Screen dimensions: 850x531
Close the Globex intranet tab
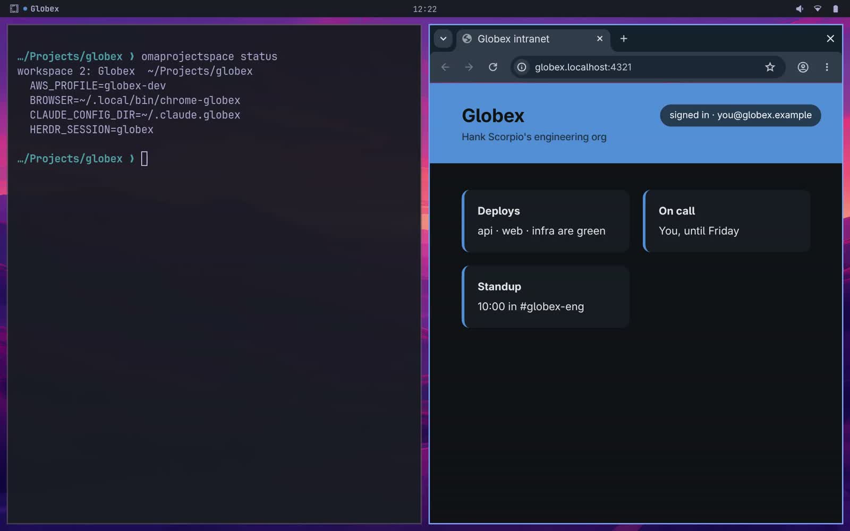tap(600, 39)
